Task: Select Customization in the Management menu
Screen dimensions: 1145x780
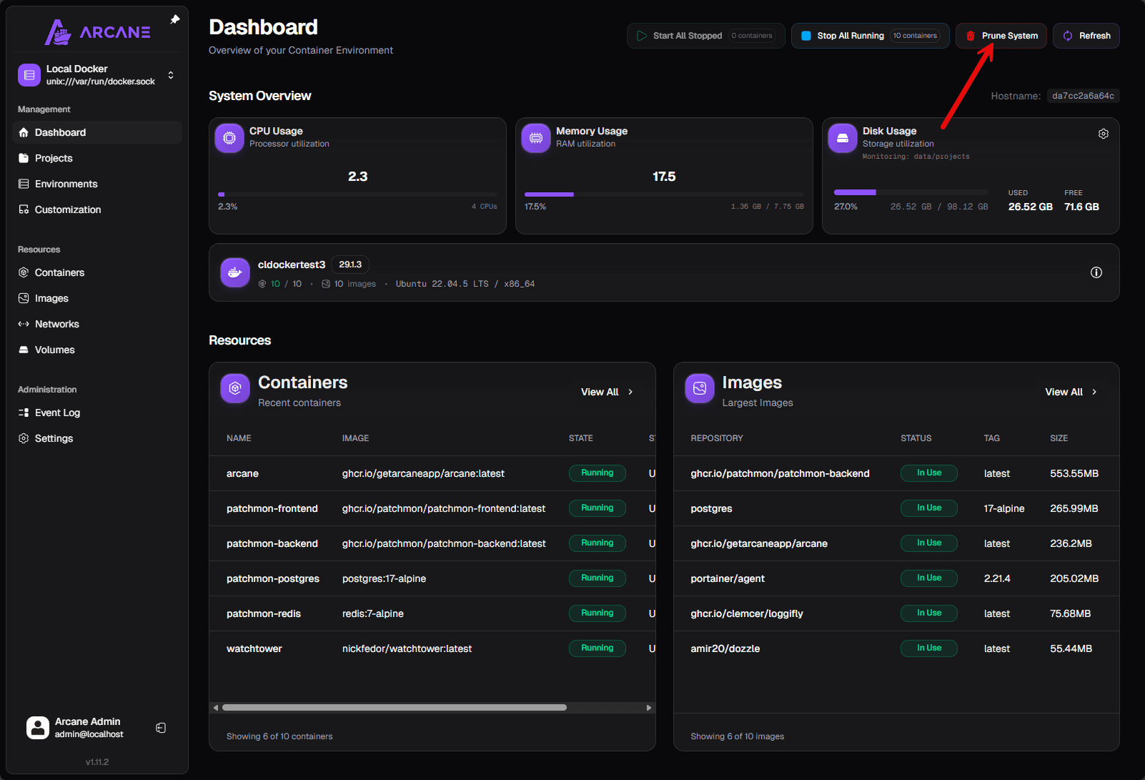Action: pyautogui.click(x=67, y=209)
